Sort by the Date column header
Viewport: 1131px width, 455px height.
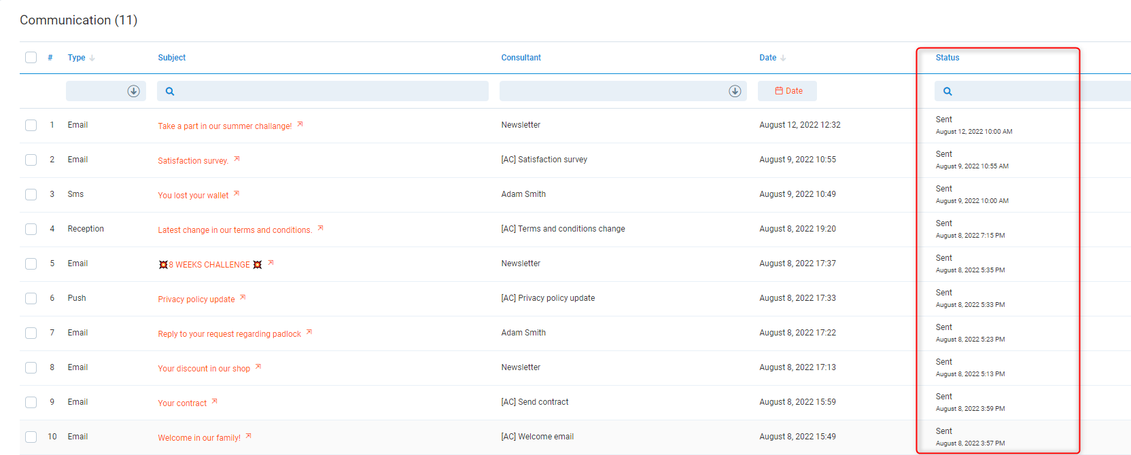(x=768, y=58)
